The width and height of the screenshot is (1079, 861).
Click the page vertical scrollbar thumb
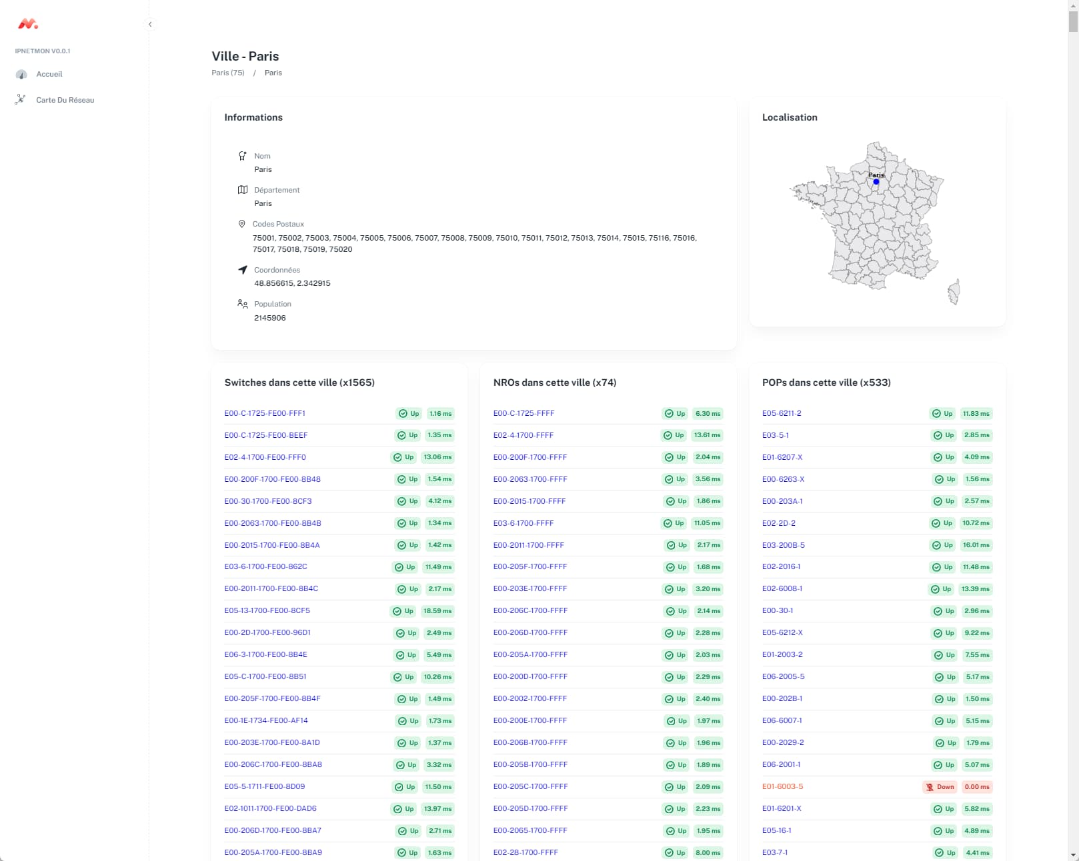(x=1073, y=20)
